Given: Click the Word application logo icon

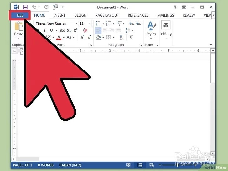Looking at the screenshot, I should pyautogui.click(x=16, y=7).
